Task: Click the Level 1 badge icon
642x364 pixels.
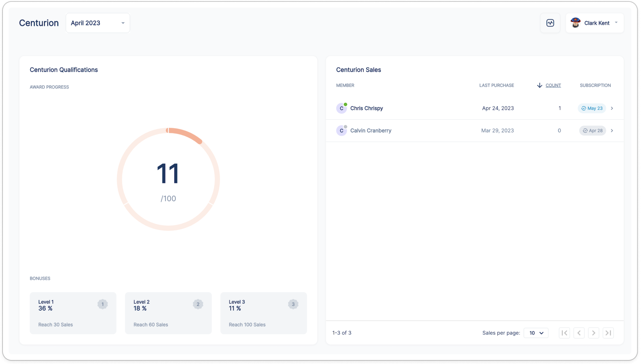Action: pyautogui.click(x=102, y=304)
